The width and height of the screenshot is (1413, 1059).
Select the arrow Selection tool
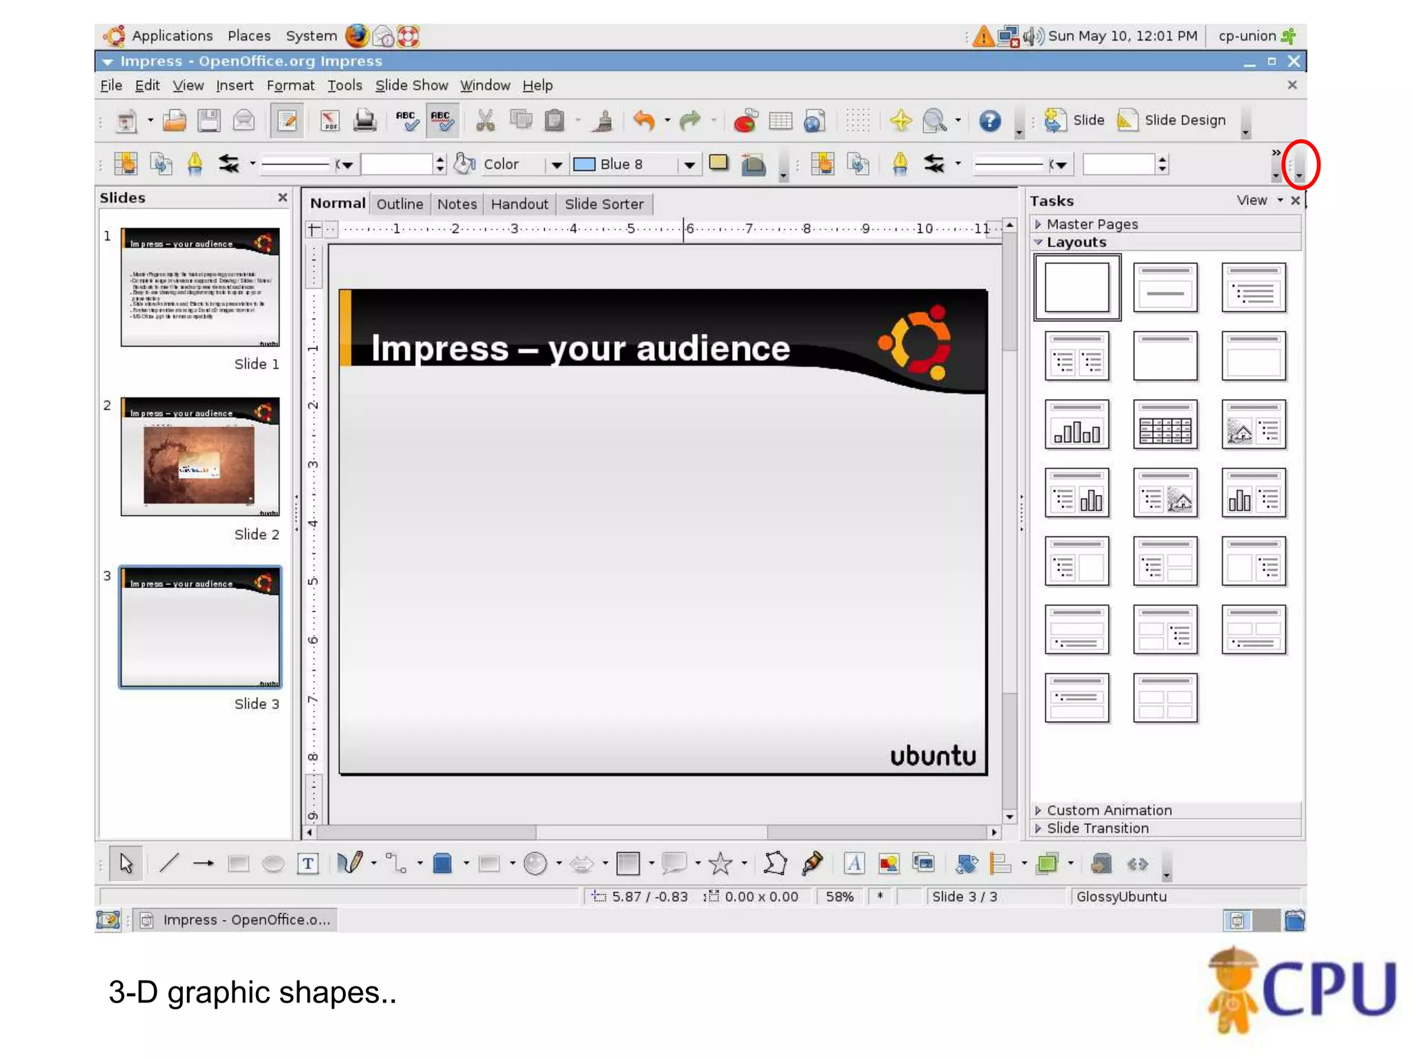(126, 863)
